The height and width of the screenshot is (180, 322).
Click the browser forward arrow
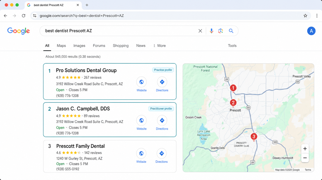tap(15, 16)
